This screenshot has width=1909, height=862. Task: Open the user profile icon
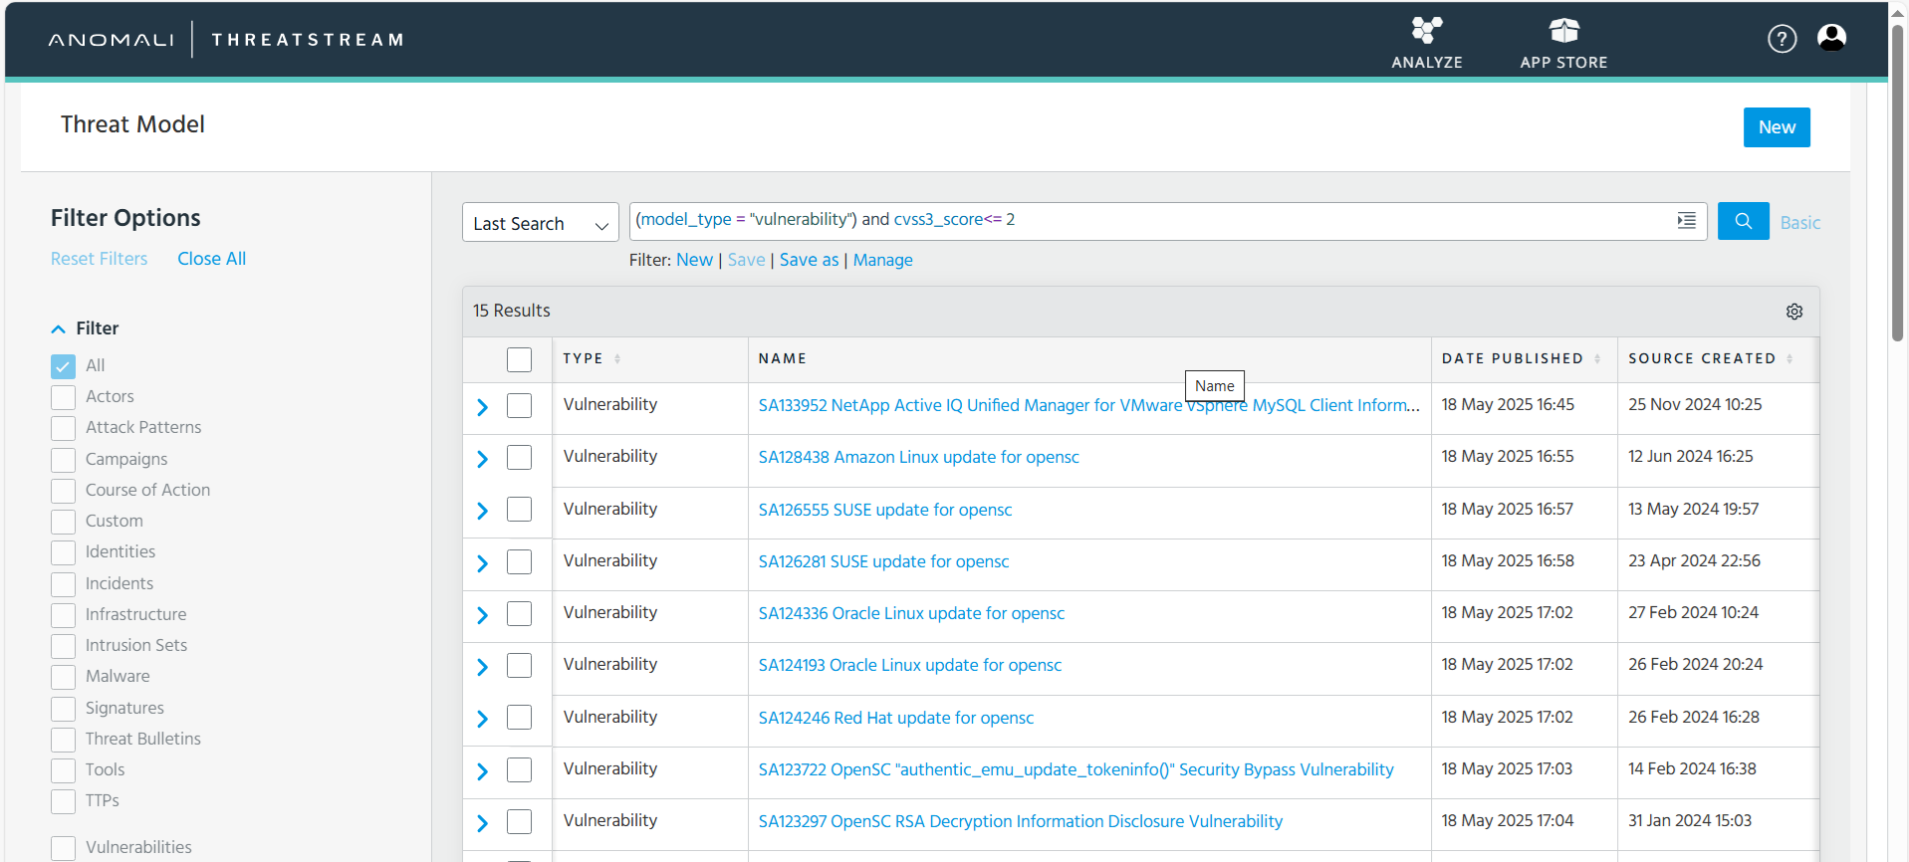click(x=1831, y=38)
